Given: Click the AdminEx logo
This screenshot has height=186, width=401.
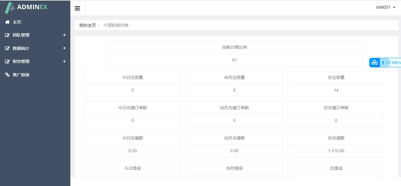Looking at the screenshot, I should pyautogui.click(x=26, y=7).
